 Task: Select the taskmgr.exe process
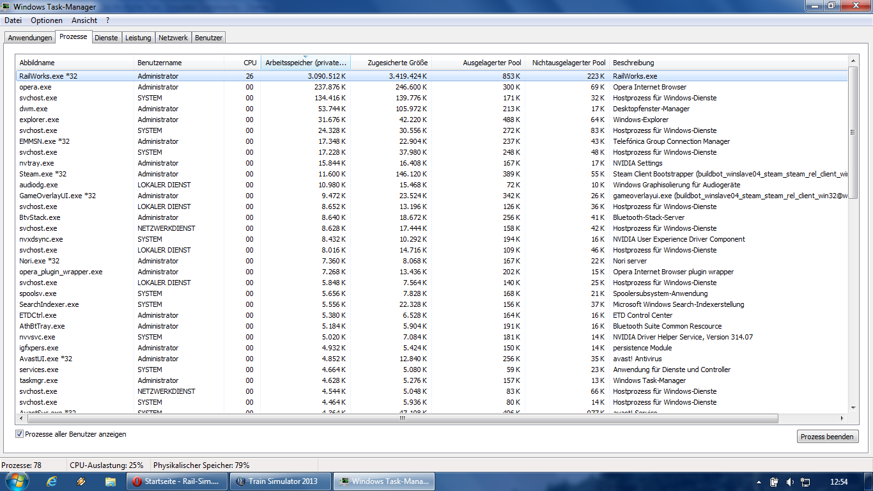(x=432, y=380)
